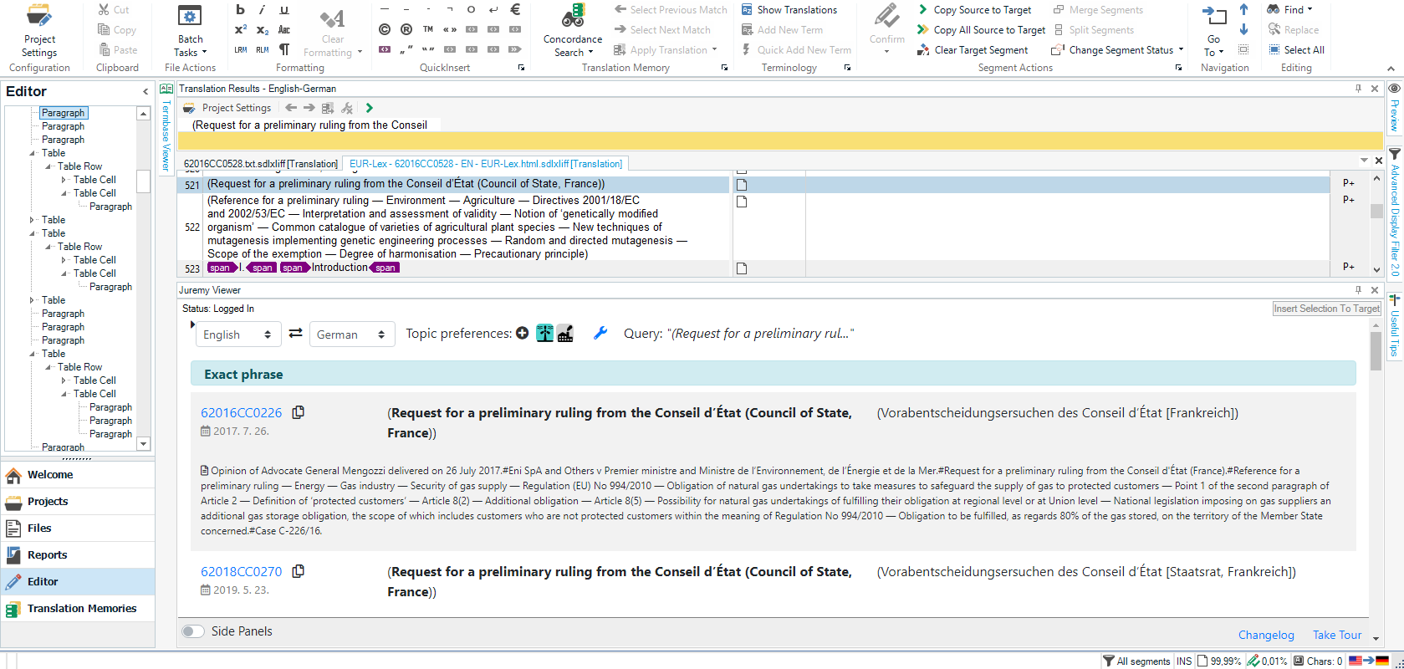The image size is (1404, 669).
Task: Apply subscript x₂ formatting
Action: [262, 29]
